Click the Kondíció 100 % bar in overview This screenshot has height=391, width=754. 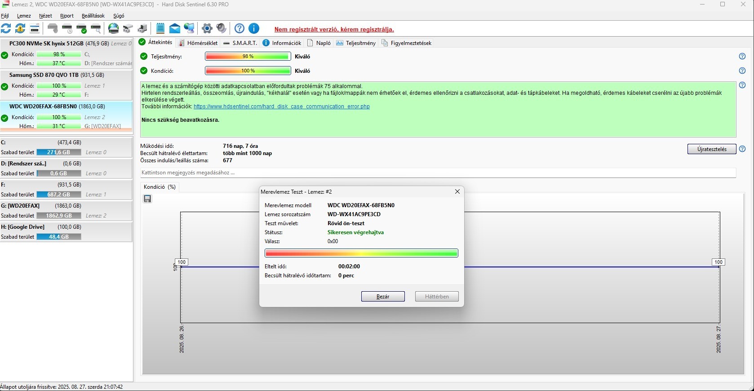[x=248, y=71]
